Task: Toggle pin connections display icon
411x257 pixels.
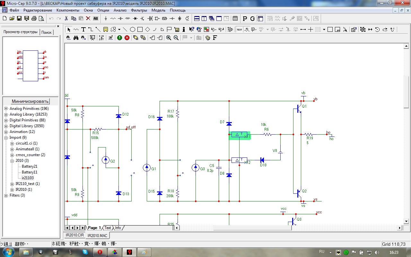Action: (x=303, y=30)
